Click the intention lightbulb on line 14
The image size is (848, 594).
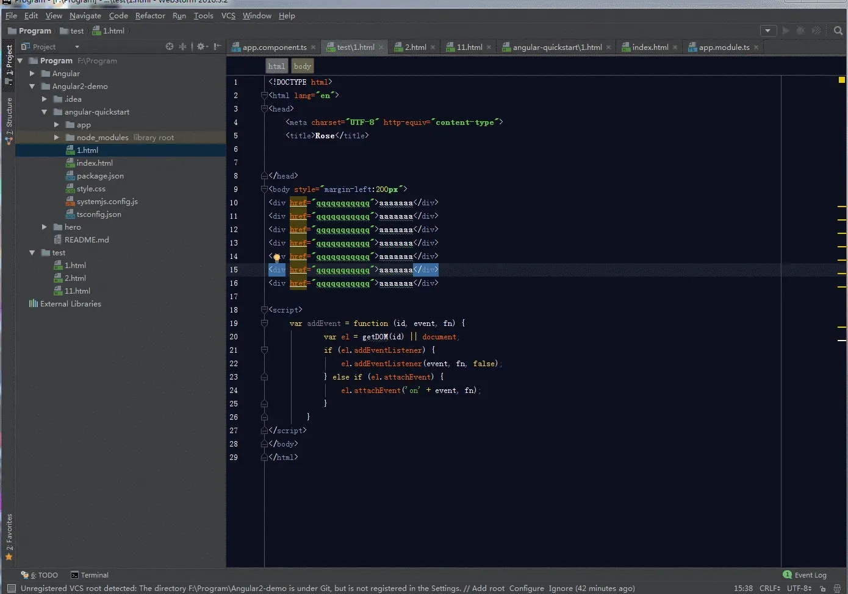pyautogui.click(x=276, y=257)
